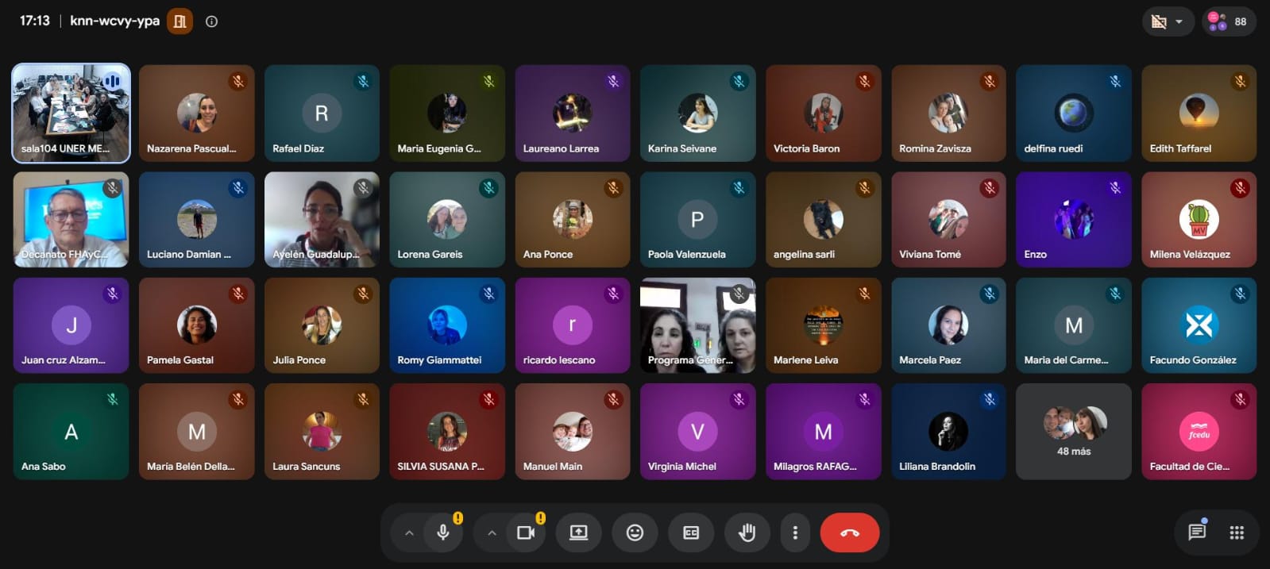Viewport: 1270px width, 569px height.
Task: Click Rafael Diaz's R initial avatar
Action: tap(322, 113)
